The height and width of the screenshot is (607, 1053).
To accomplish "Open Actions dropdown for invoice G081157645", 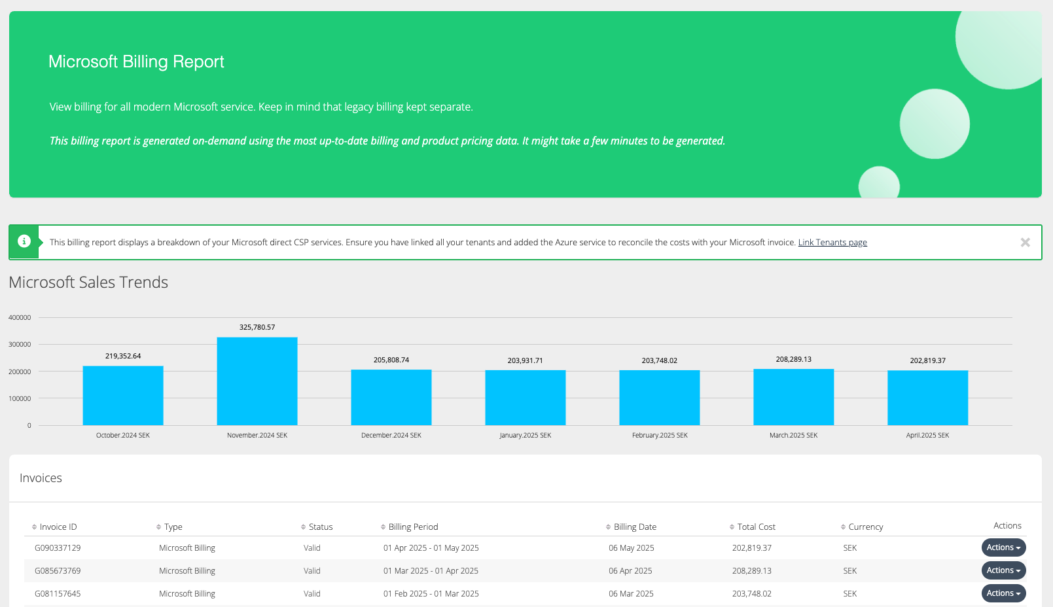I will click(1003, 593).
